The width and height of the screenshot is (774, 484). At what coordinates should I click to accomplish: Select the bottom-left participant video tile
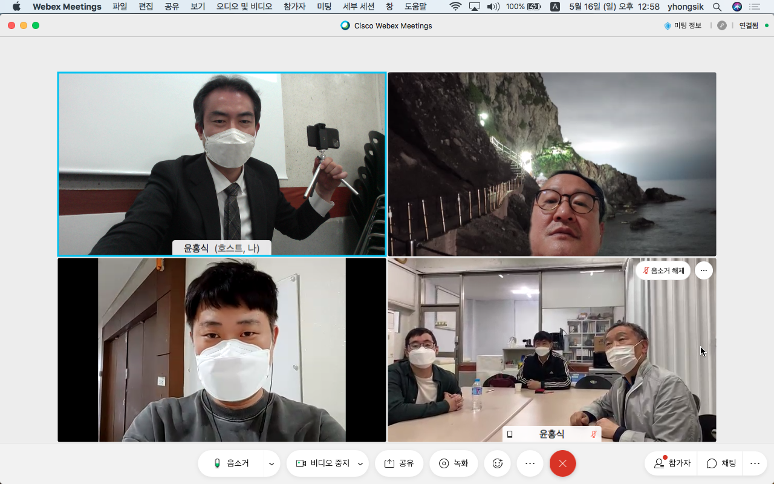click(221, 350)
